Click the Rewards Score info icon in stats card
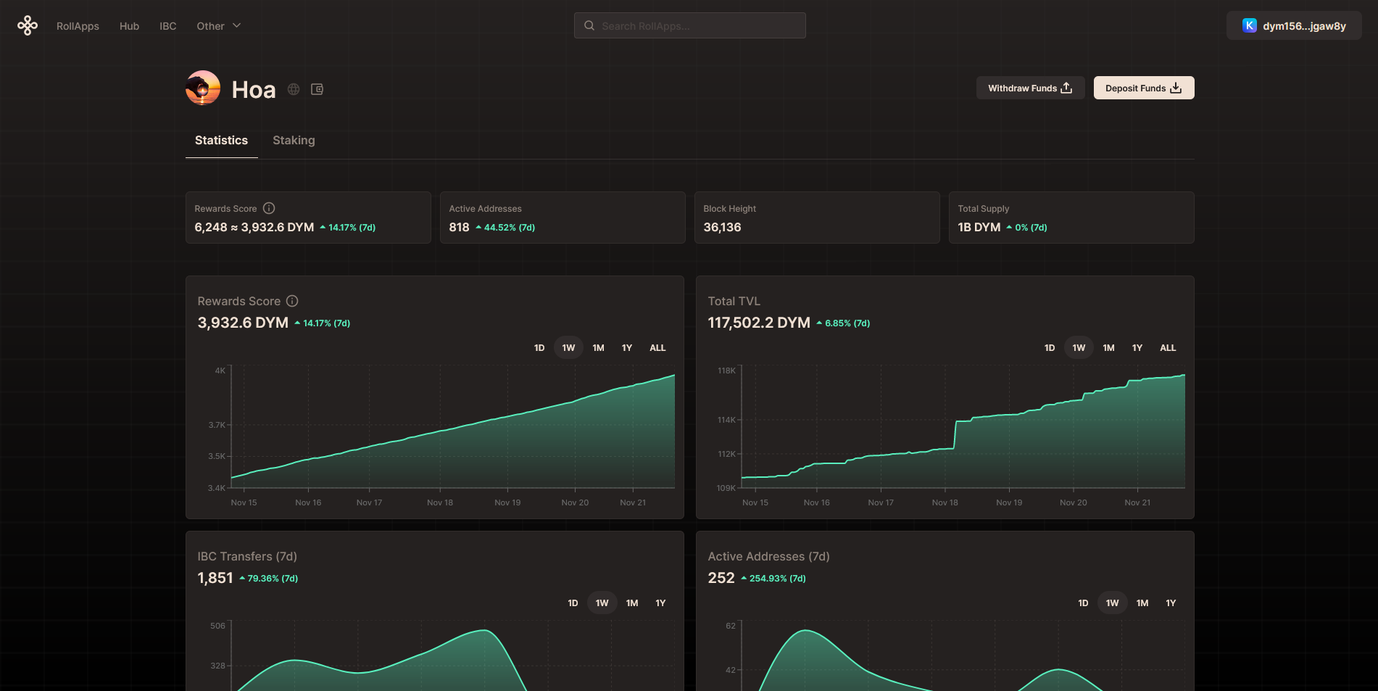 [269, 208]
